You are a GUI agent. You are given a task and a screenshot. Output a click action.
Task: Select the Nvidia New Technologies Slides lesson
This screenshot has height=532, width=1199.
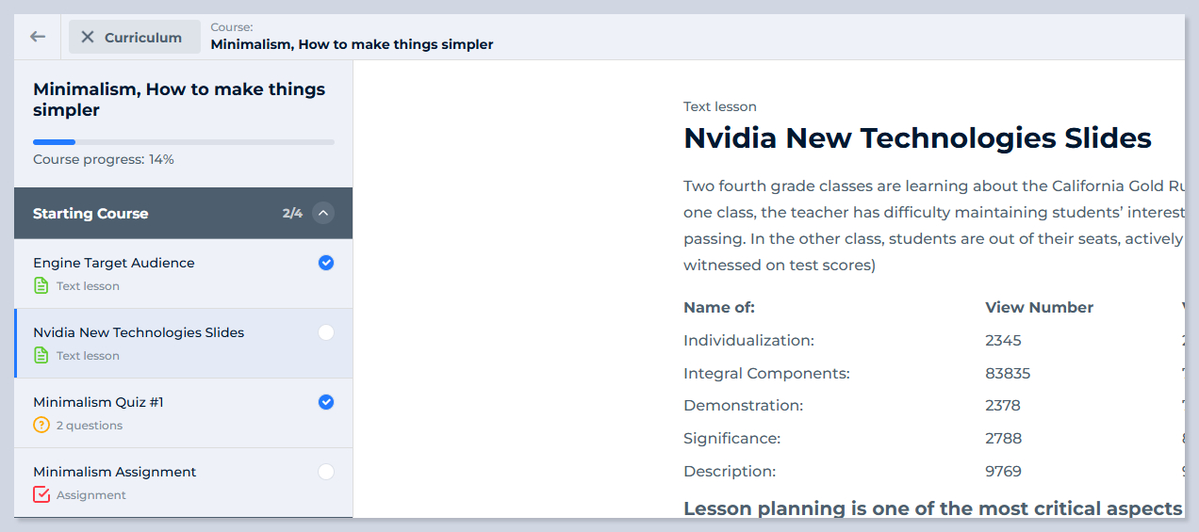tap(139, 332)
